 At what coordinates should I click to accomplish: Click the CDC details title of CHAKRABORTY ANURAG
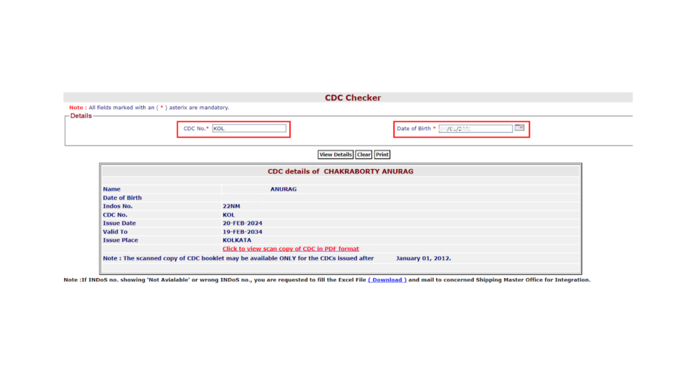click(x=341, y=171)
